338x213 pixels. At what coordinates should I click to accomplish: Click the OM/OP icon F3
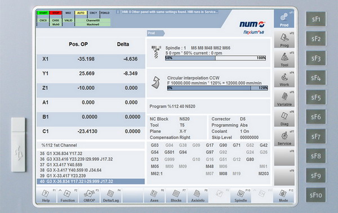pyautogui.click(x=89, y=196)
